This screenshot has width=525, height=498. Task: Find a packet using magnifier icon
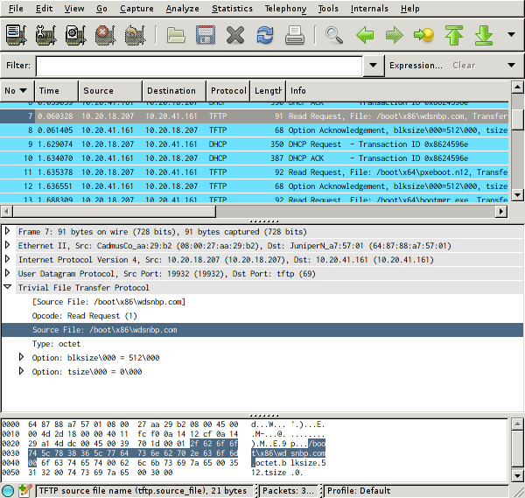334,36
